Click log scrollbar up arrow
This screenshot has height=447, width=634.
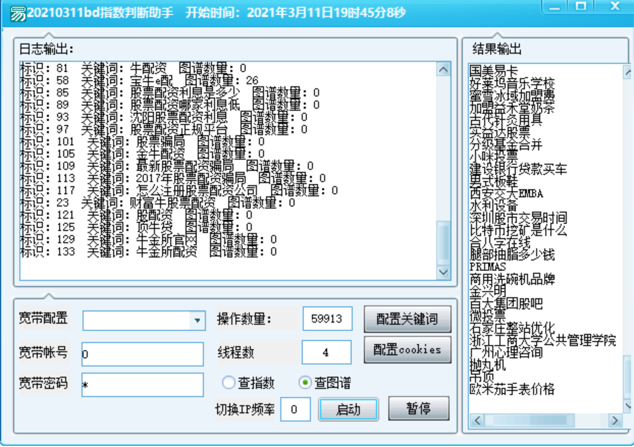pyautogui.click(x=443, y=69)
